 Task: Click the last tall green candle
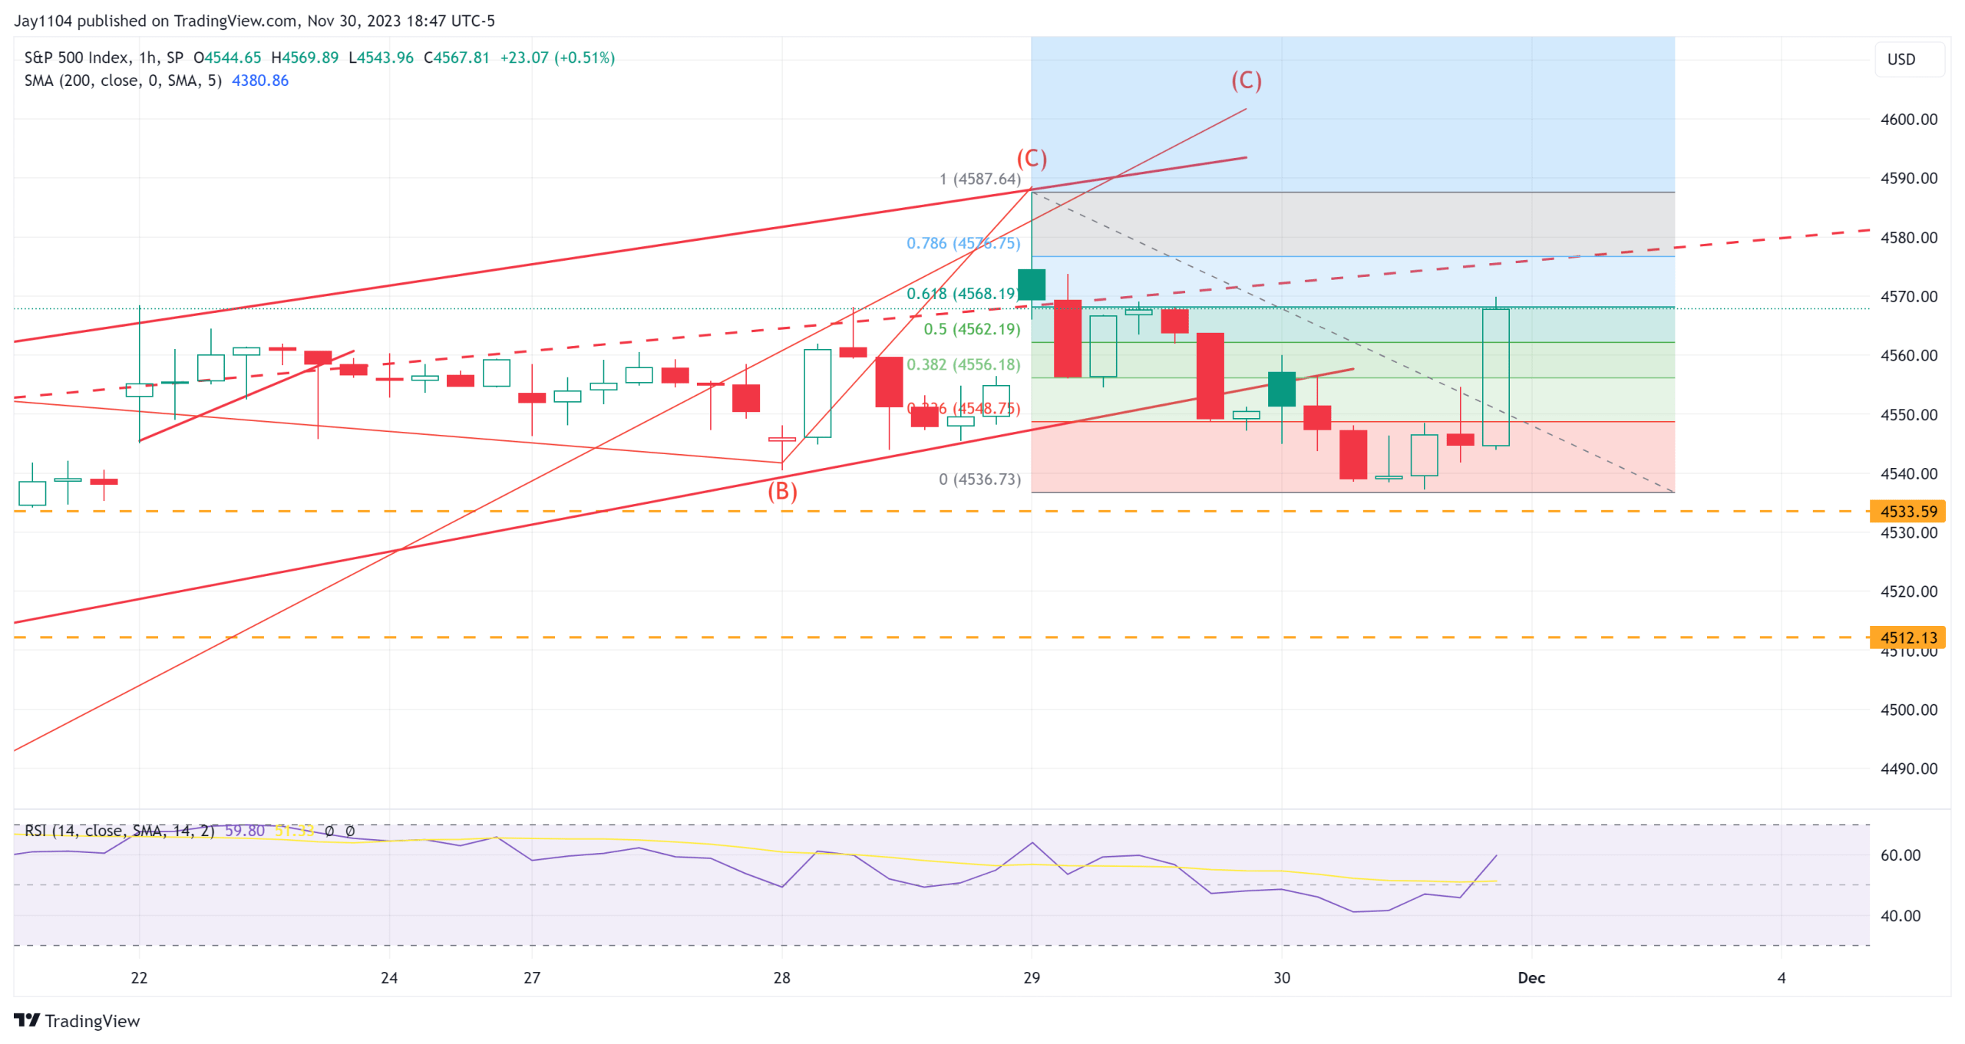tap(1495, 377)
